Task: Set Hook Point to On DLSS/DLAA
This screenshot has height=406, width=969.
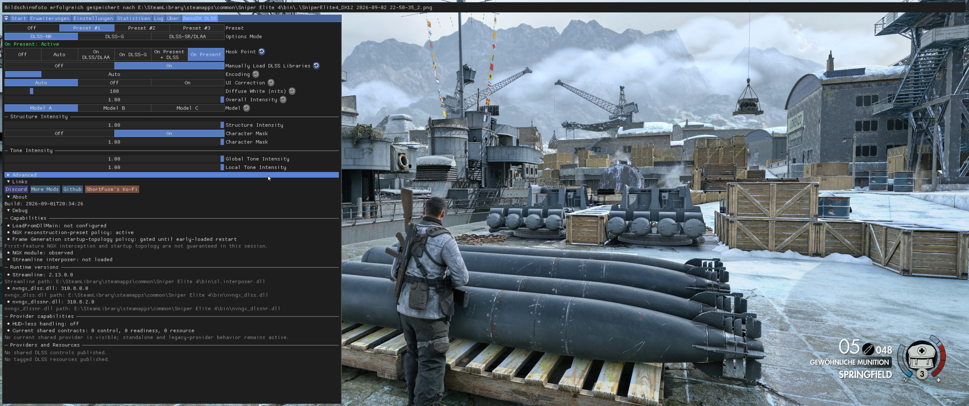Action: pos(96,55)
